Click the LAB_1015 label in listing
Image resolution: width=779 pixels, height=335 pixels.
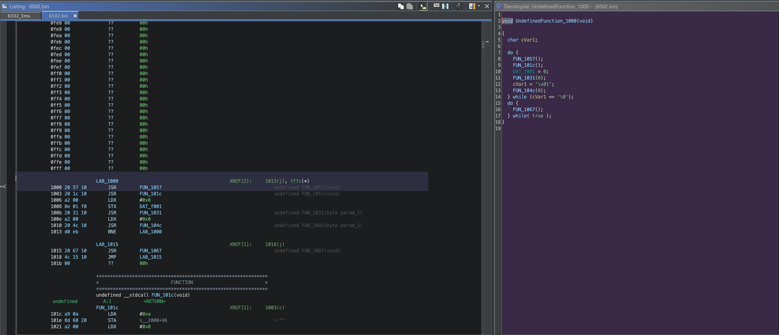pos(107,244)
